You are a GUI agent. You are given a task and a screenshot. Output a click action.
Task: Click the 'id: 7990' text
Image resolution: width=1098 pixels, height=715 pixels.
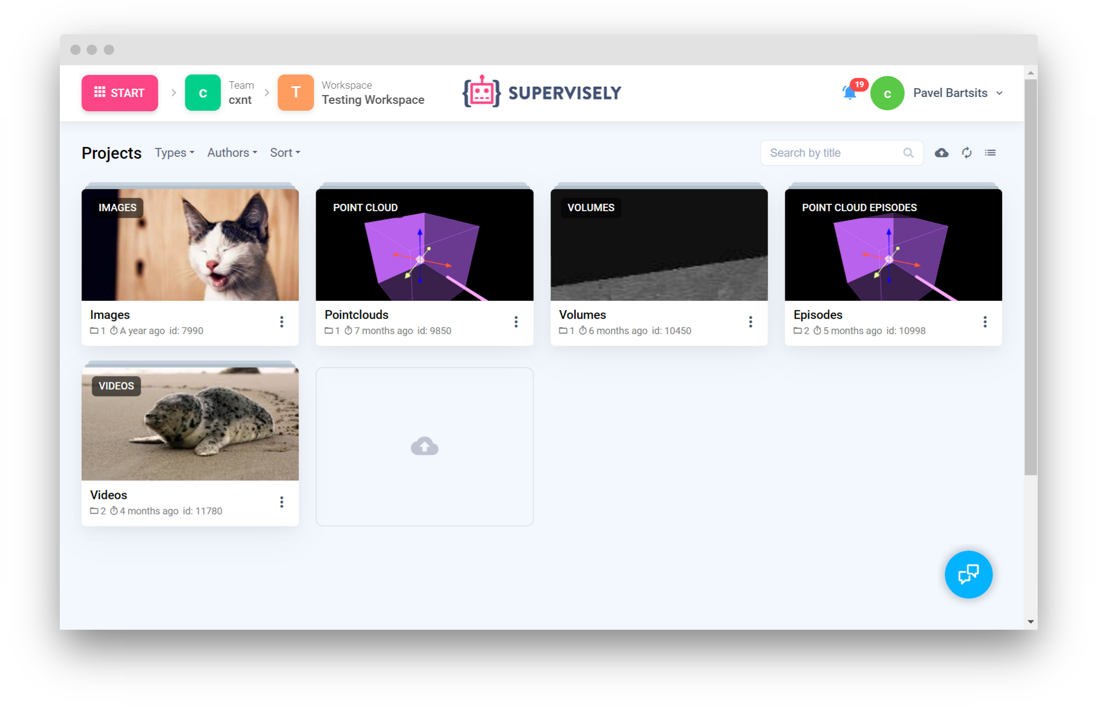pyautogui.click(x=186, y=331)
